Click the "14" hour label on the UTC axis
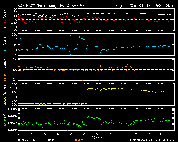Viewport: 178px width, 142px height. click(31, 134)
